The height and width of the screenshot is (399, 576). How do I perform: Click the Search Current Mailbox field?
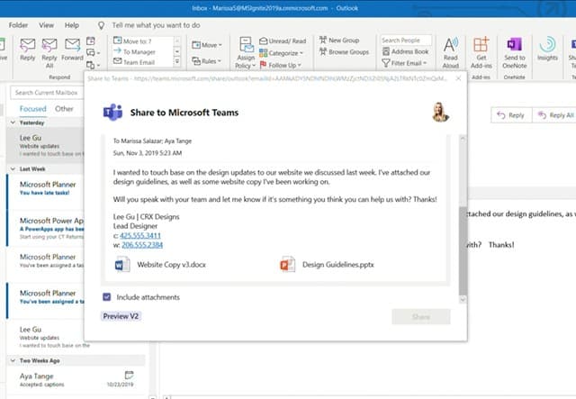(x=47, y=93)
